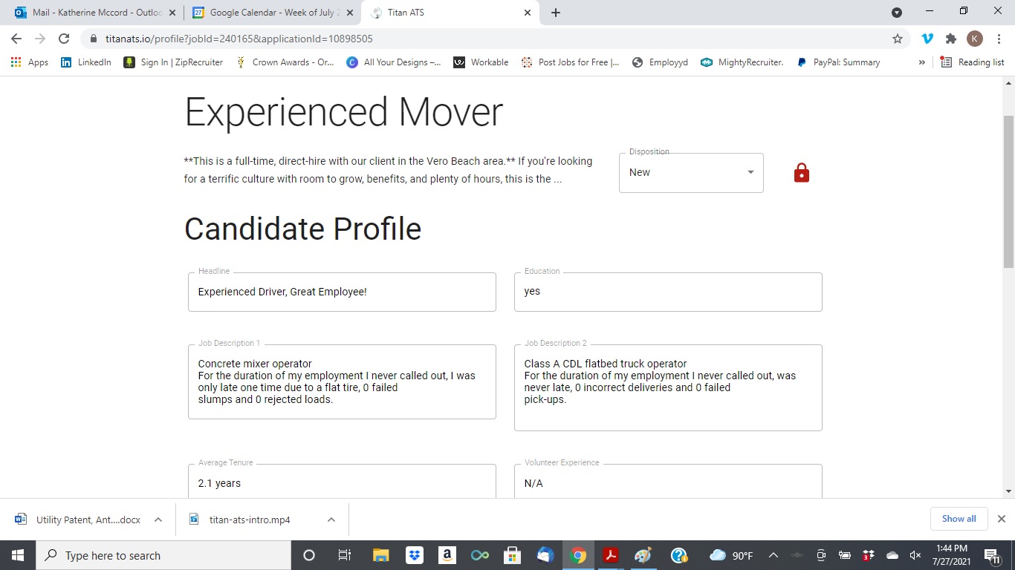Viewport: 1015px width, 570px height.
Task: Go back to the previous page
Action: 16,39
